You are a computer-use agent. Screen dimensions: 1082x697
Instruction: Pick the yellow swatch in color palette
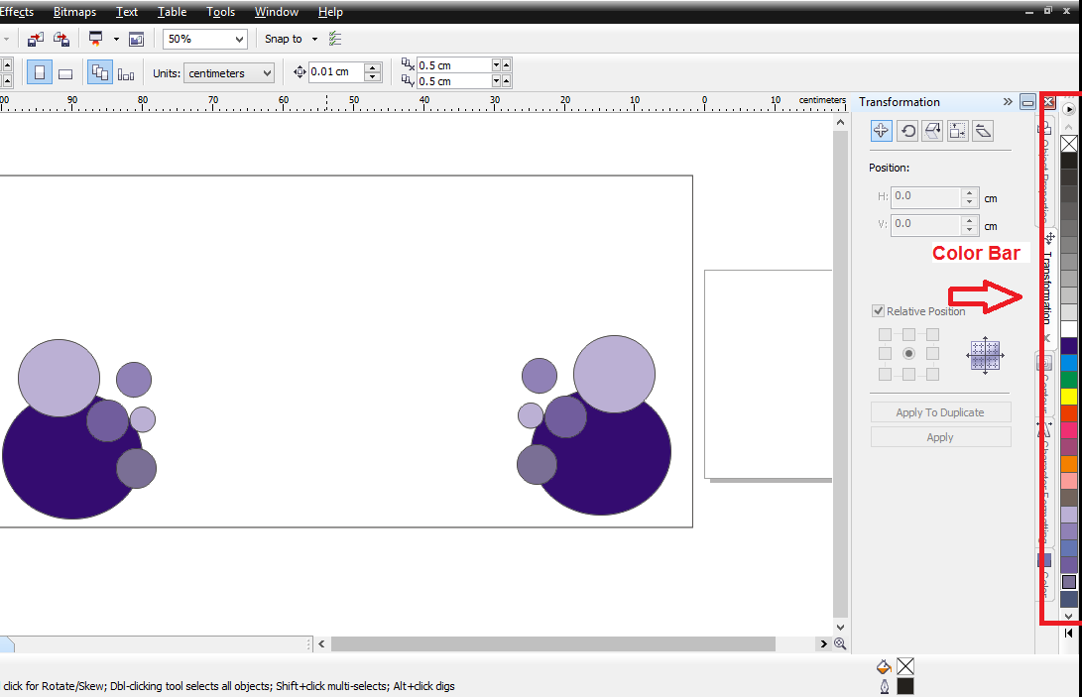coord(1069,397)
